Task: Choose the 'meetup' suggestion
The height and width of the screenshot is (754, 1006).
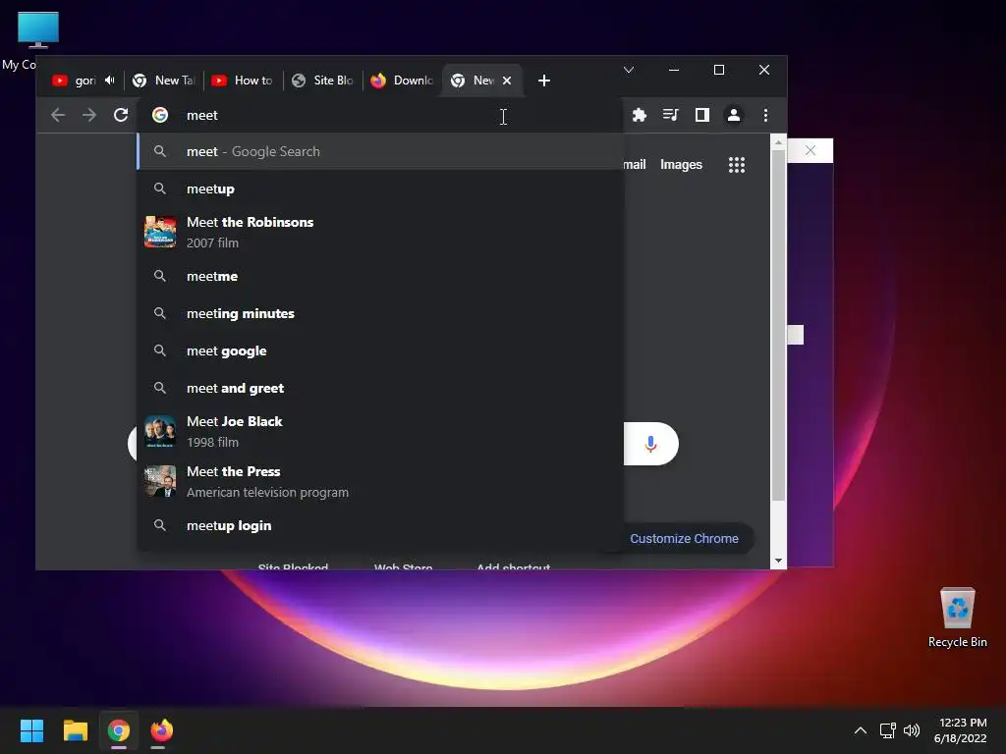Action: pyautogui.click(x=380, y=189)
